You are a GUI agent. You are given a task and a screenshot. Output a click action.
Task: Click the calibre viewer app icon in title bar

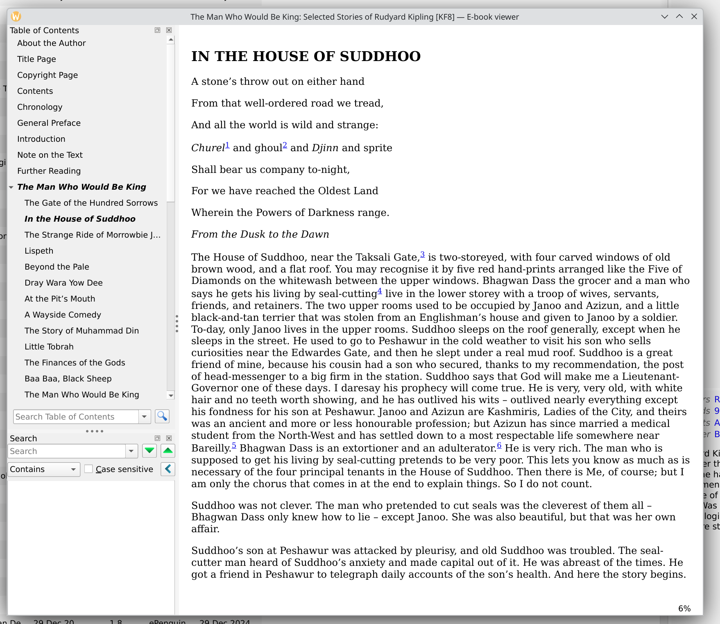[x=16, y=16]
